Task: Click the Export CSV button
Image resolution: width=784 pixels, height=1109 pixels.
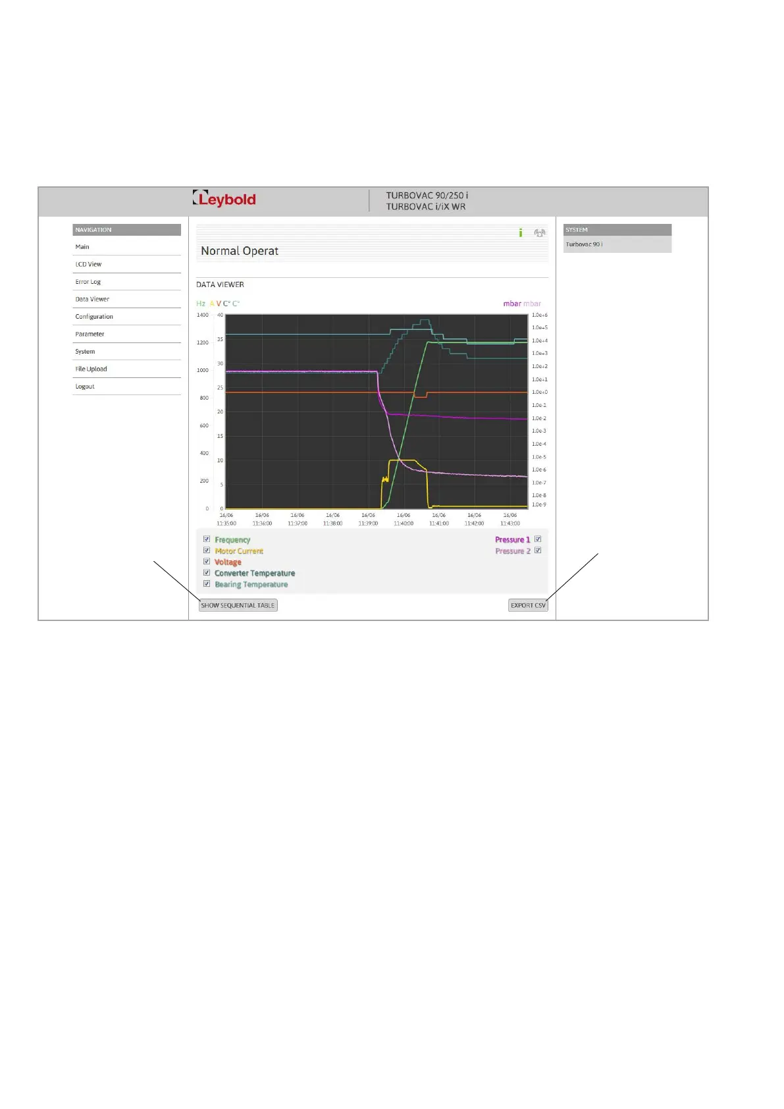Action: [528, 605]
